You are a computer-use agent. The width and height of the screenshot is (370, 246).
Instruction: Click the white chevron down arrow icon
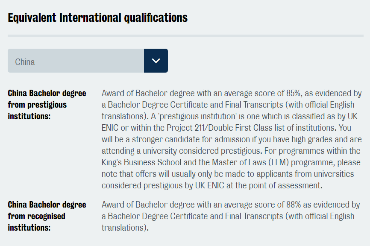point(156,61)
